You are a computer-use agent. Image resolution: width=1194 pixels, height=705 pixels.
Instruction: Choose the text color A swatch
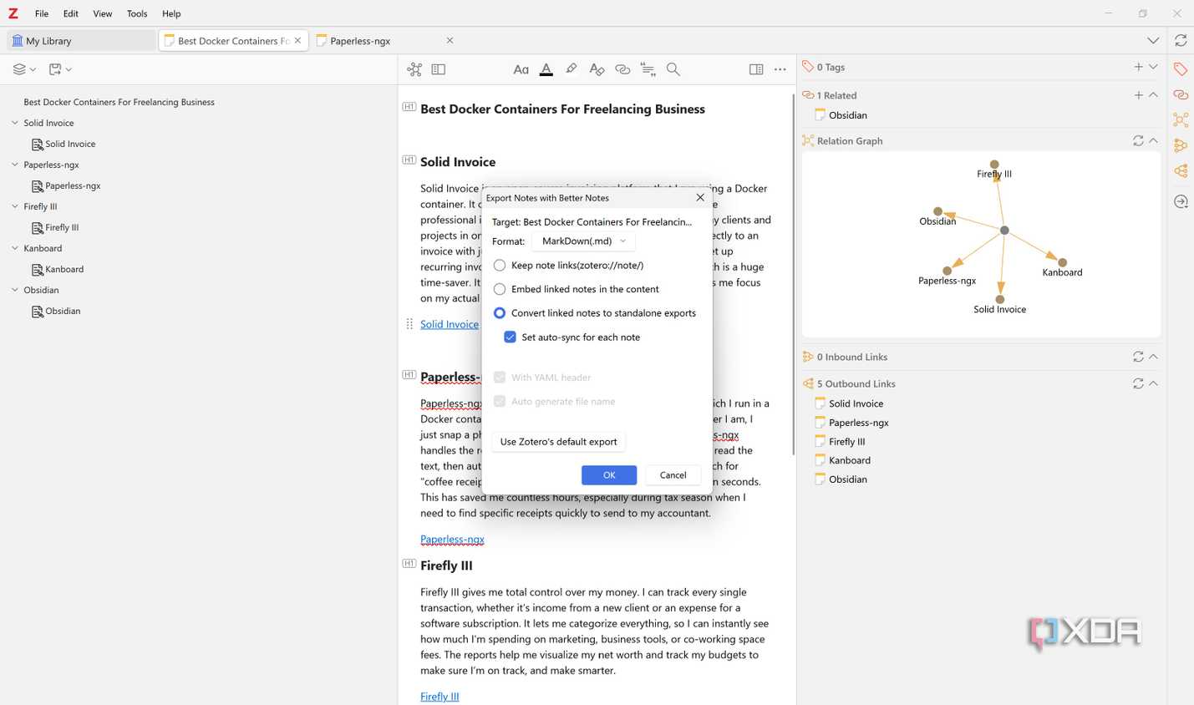tap(546, 69)
